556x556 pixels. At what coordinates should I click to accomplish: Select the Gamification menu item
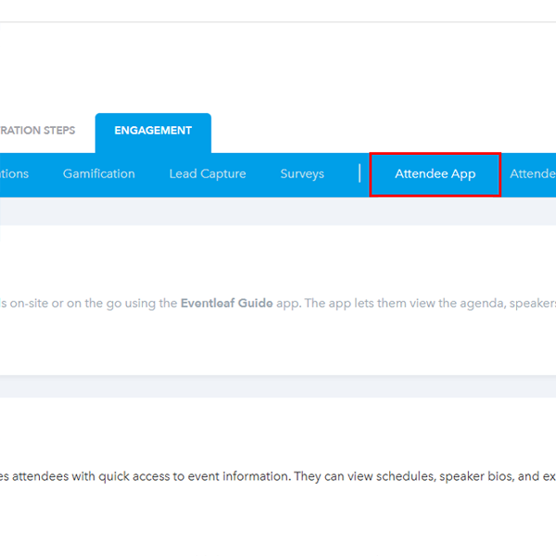98,174
